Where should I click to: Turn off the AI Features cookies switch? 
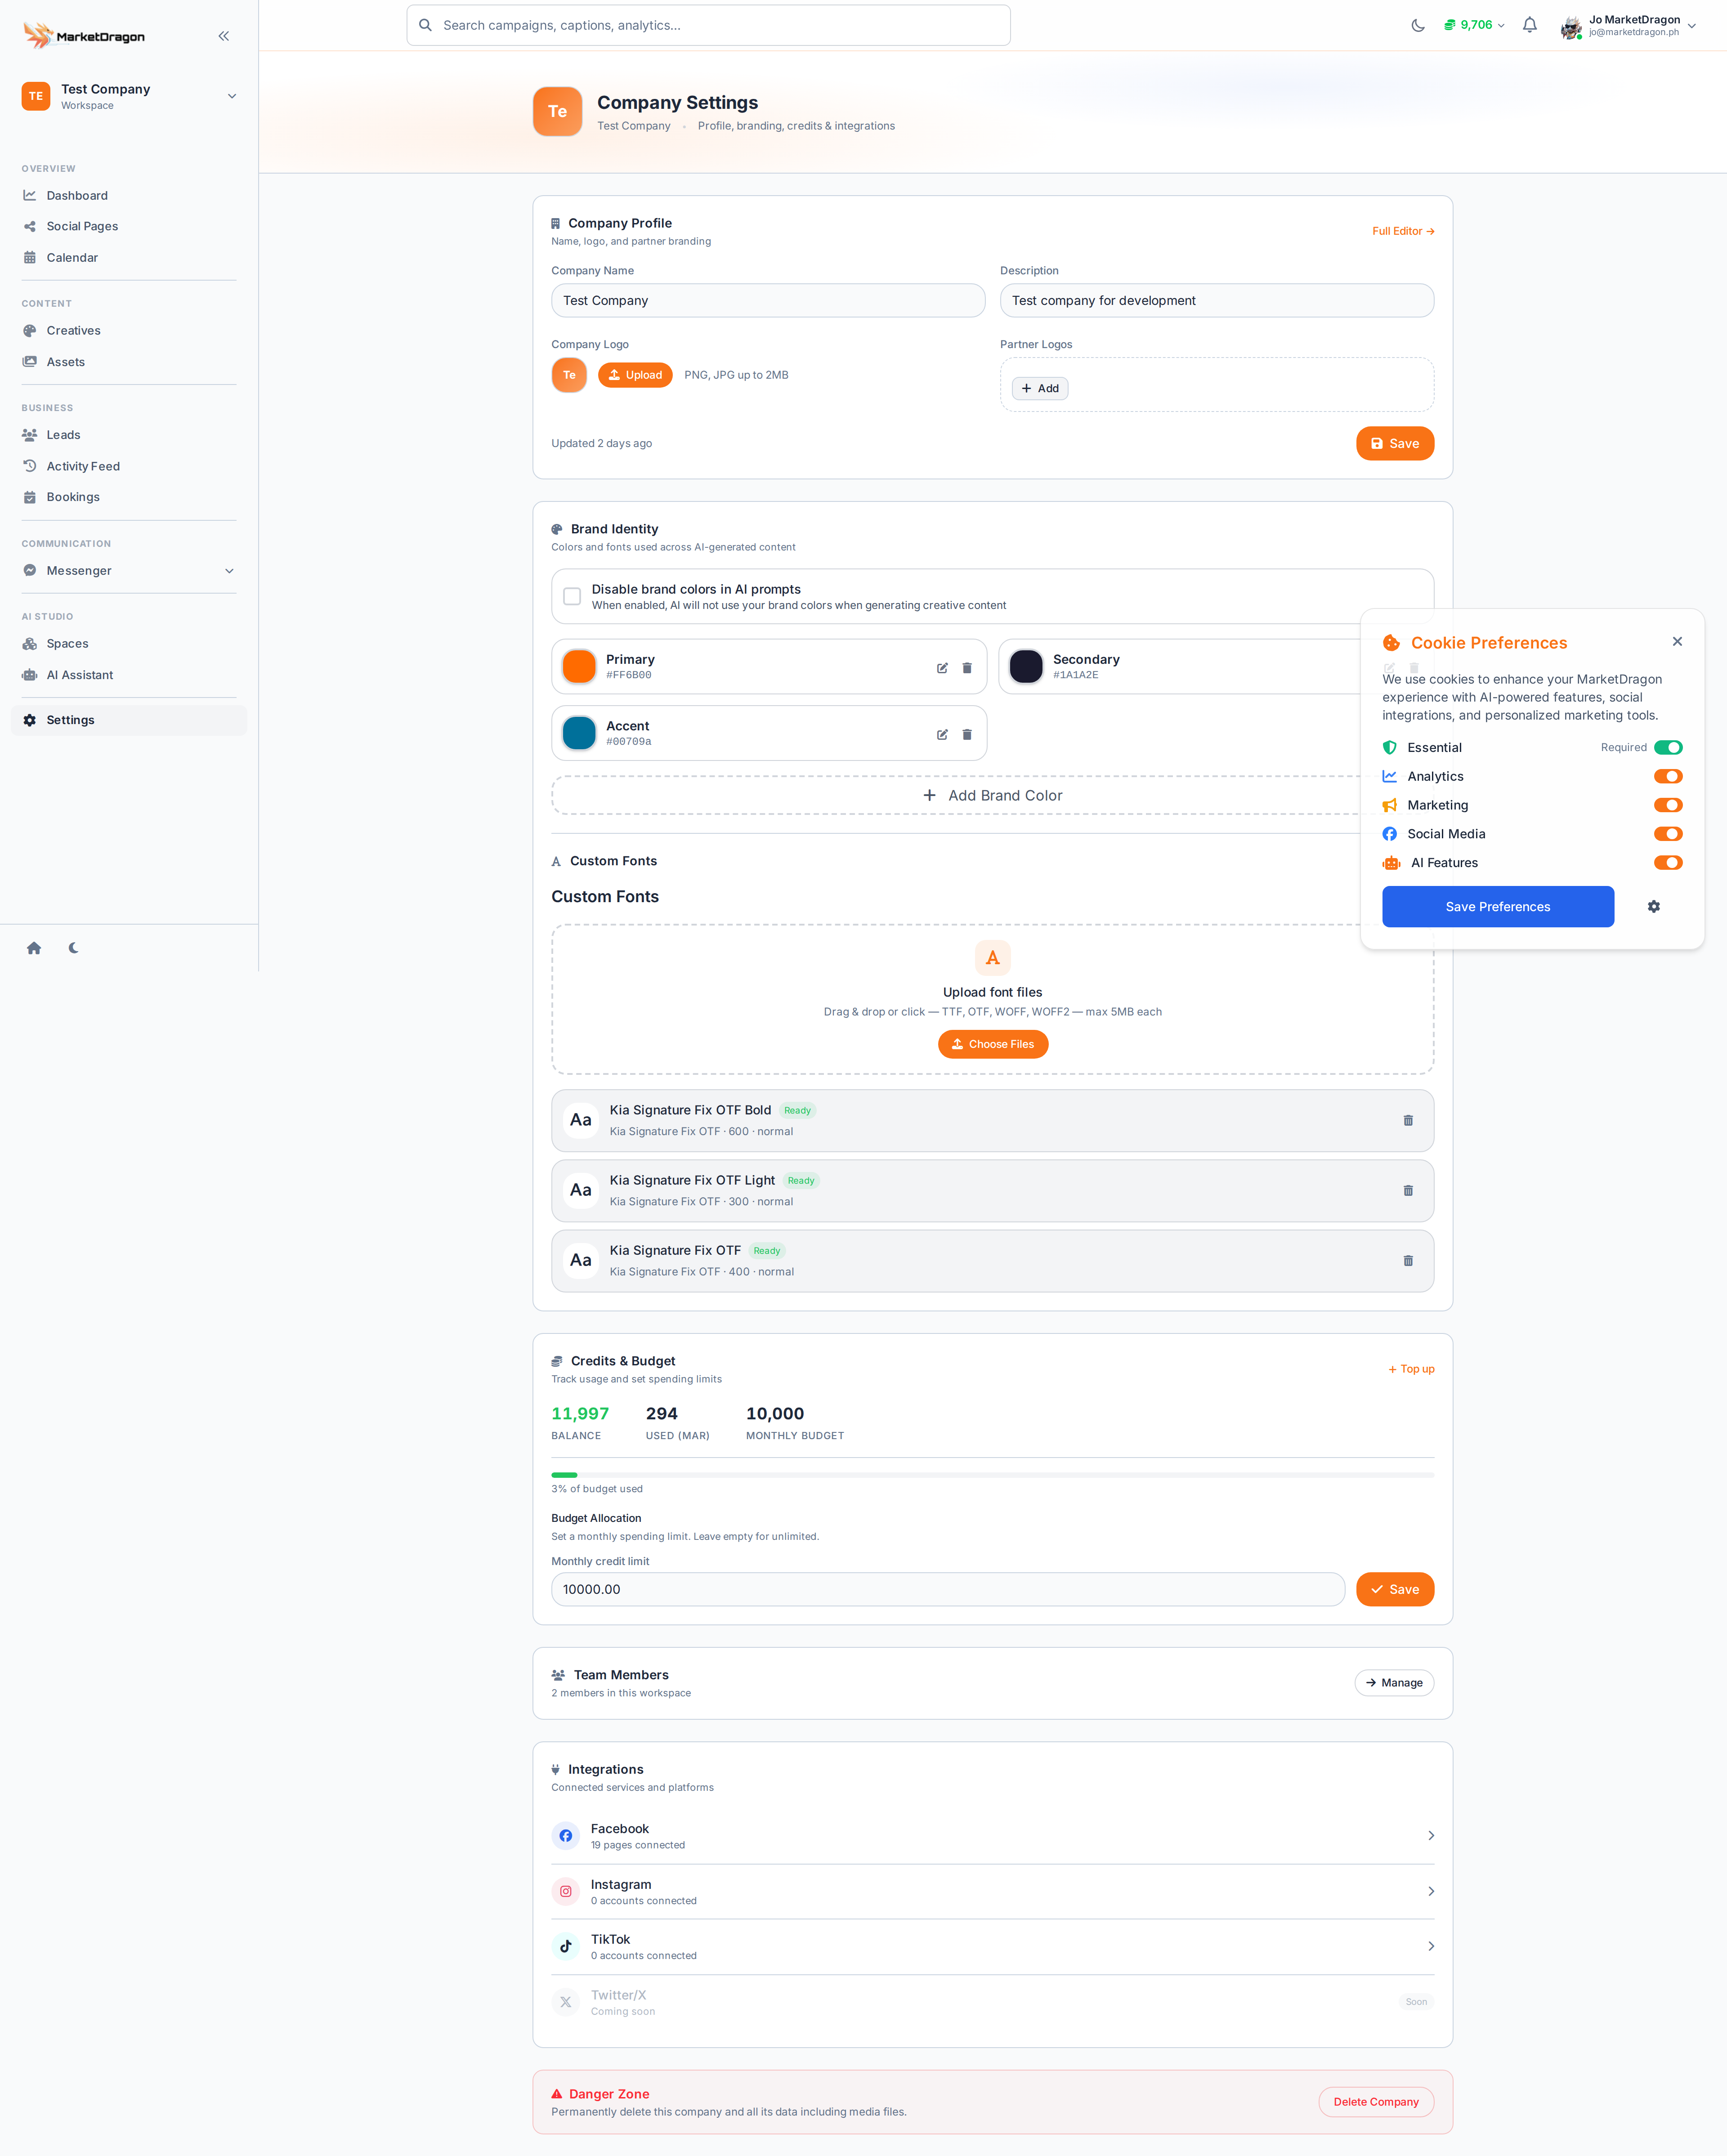pos(1668,863)
